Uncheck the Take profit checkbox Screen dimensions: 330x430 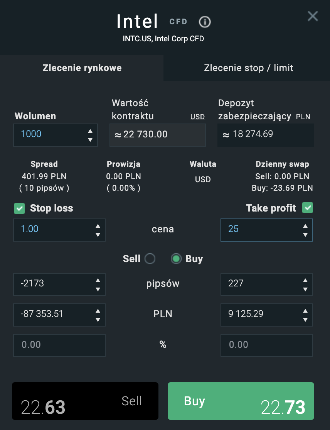(x=308, y=208)
